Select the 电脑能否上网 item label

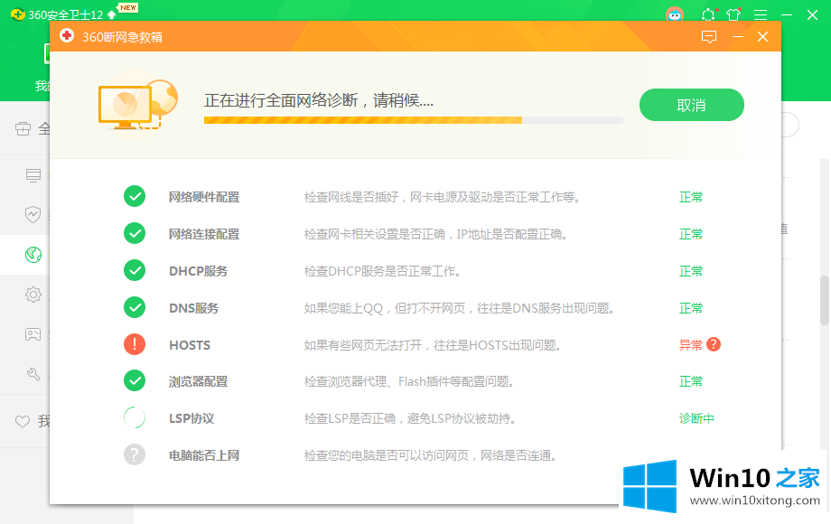pos(204,455)
